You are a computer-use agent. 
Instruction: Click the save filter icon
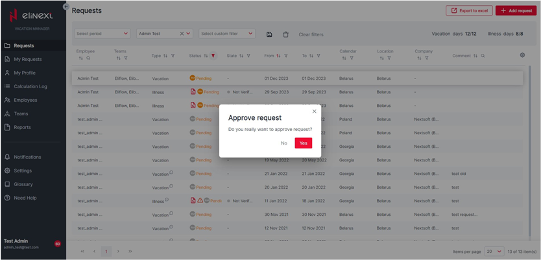point(269,34)
